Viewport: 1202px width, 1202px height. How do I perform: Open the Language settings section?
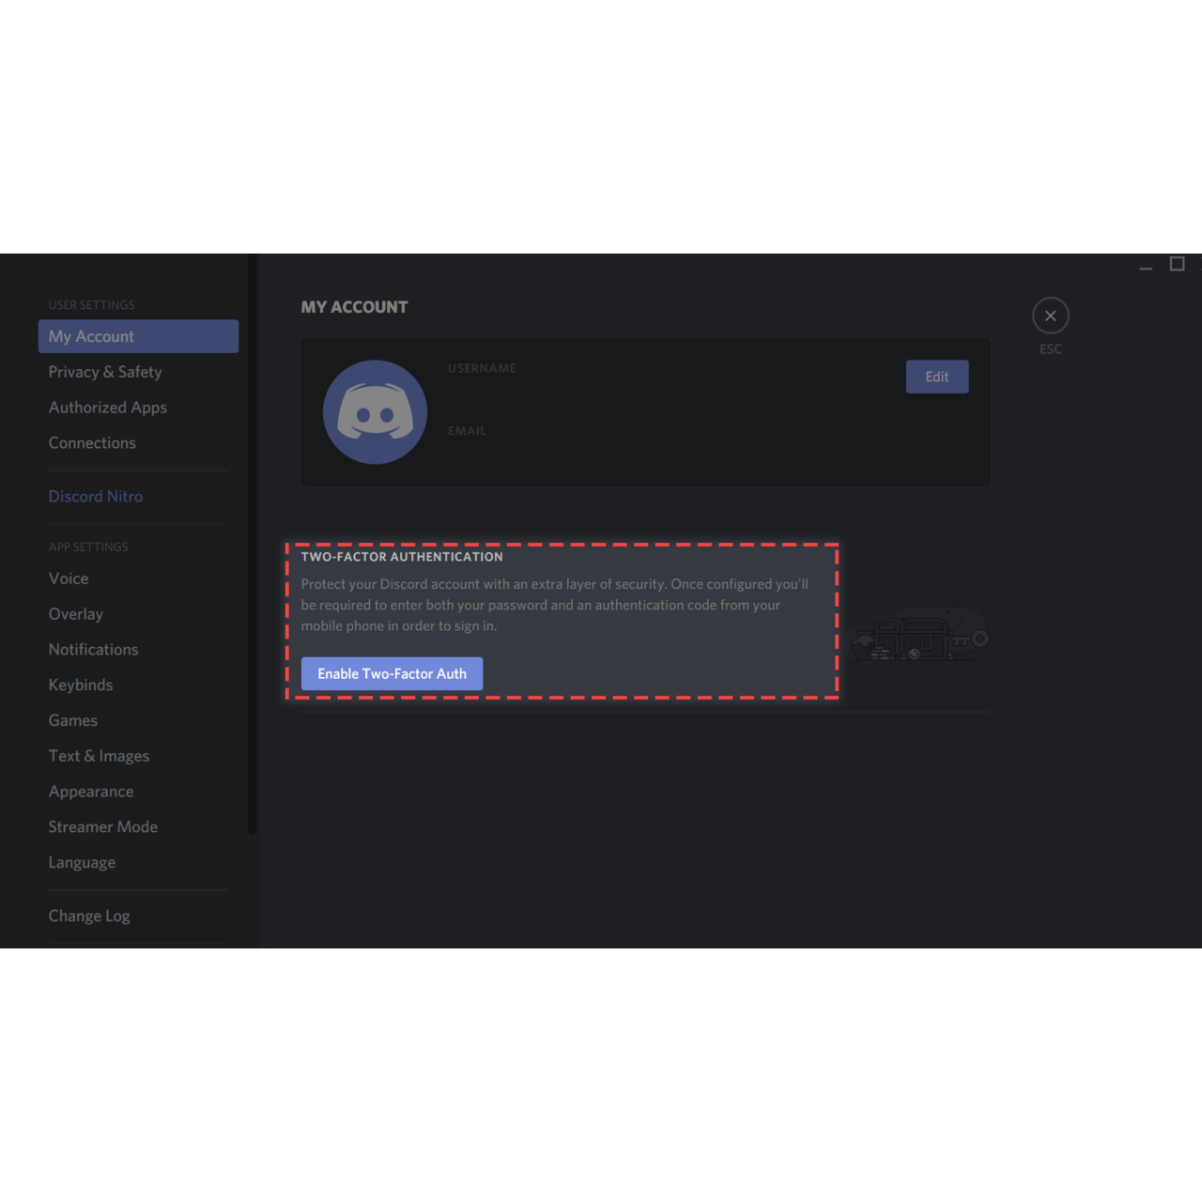pyautogui.click(x=82, y=861)
